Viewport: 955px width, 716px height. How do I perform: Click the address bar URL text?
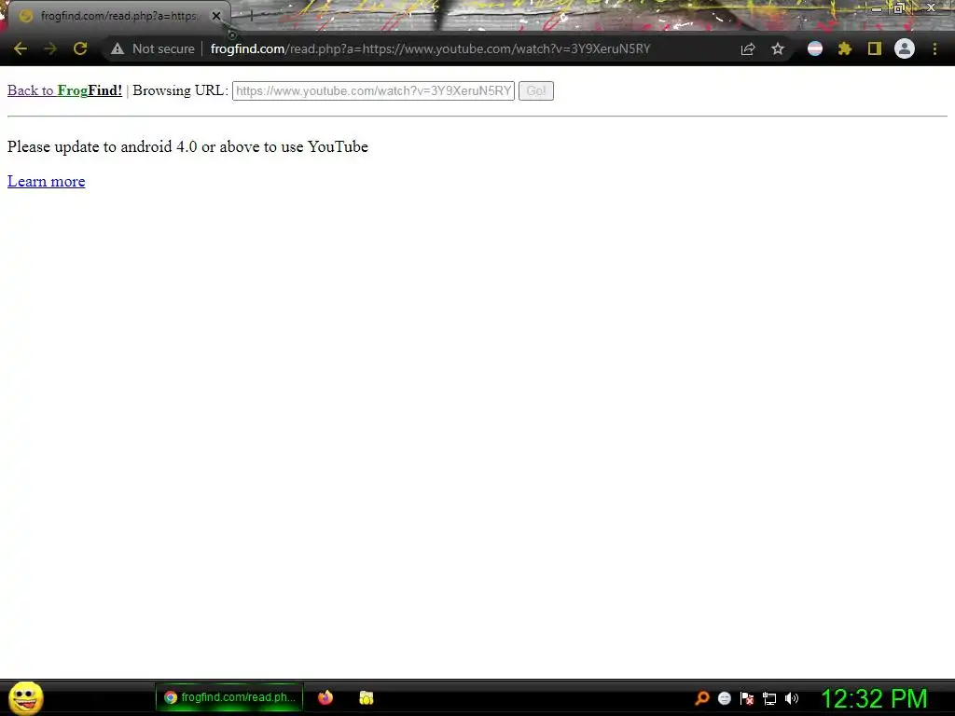(x=430, y=48)
